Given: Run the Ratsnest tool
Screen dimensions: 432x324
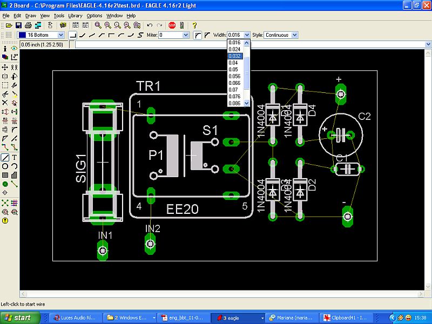Looking at the screenshot, I should (x=5, y=204).
